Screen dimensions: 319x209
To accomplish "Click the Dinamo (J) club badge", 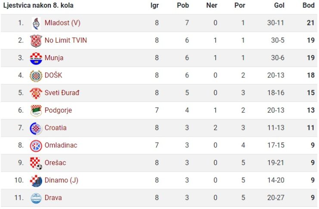I will coord(36,181).
